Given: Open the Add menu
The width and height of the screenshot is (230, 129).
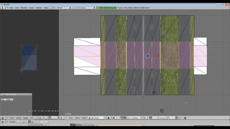Looking at the screenshot, I should pyautogui.click(x=17, y=8).
